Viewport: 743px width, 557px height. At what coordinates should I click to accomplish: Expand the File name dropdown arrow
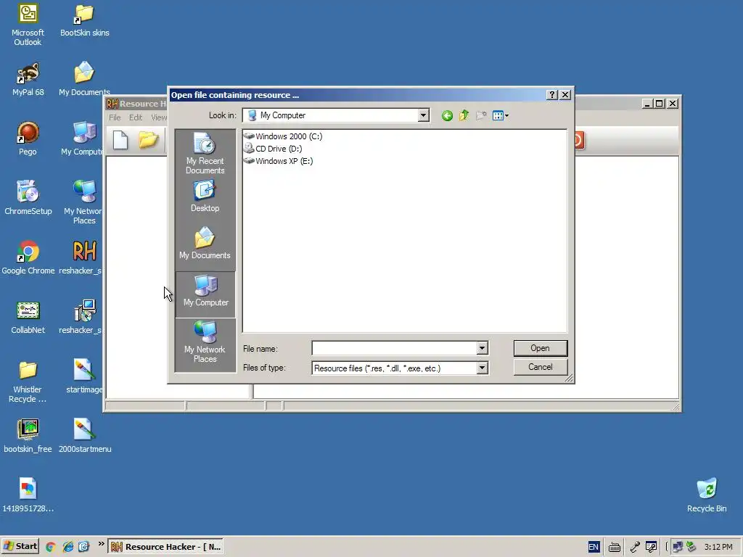(x=482, y=348)
